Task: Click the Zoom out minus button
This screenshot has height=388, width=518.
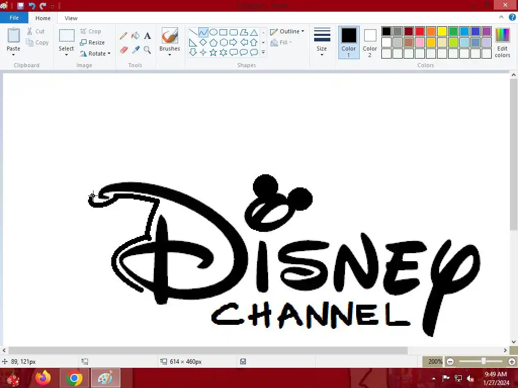Action: [x=450, y=362]
